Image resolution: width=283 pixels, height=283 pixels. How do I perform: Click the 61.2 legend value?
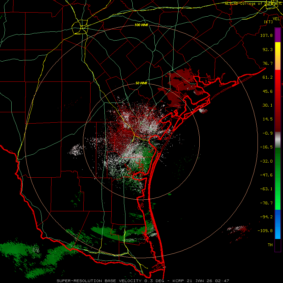[268, 77]
